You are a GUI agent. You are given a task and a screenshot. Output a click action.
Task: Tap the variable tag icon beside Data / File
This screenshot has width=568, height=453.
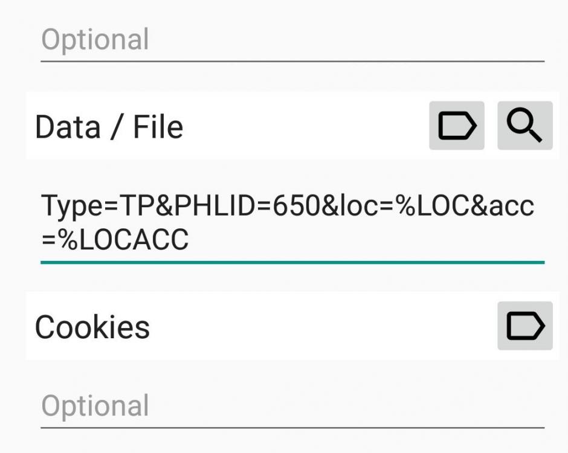(x=456, y=126)
